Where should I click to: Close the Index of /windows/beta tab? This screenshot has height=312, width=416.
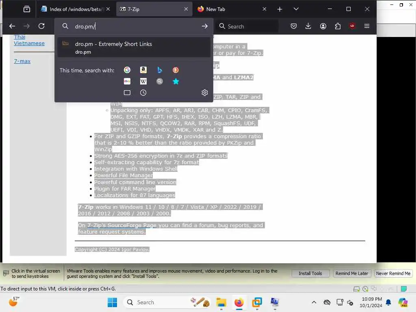coord(108,9)
